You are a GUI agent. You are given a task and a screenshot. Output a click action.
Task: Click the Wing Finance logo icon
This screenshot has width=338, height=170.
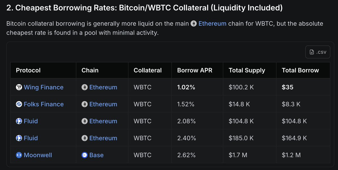click(19, 87)
